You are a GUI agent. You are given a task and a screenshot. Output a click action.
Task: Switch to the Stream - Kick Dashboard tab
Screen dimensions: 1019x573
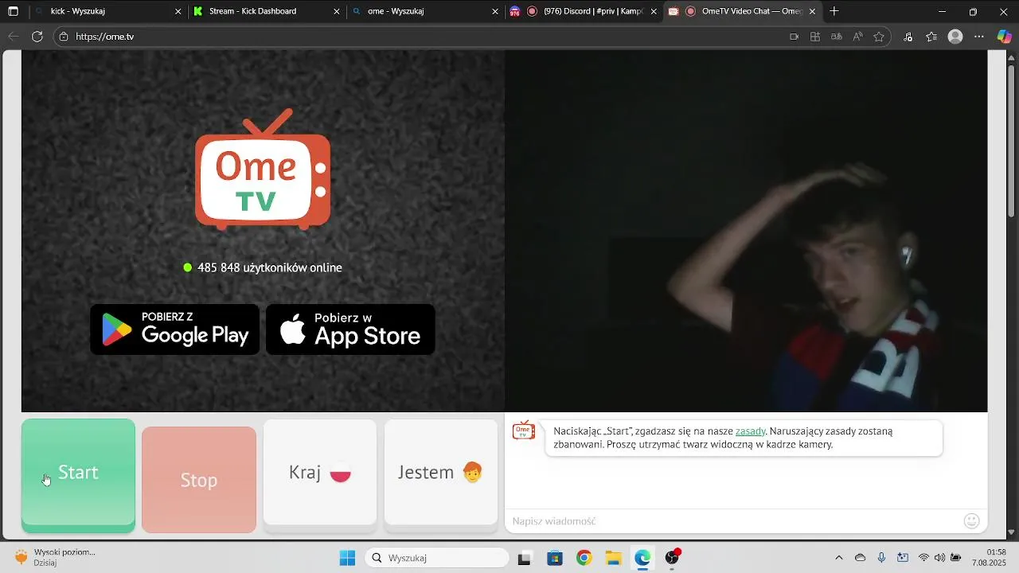pos(266,11)
